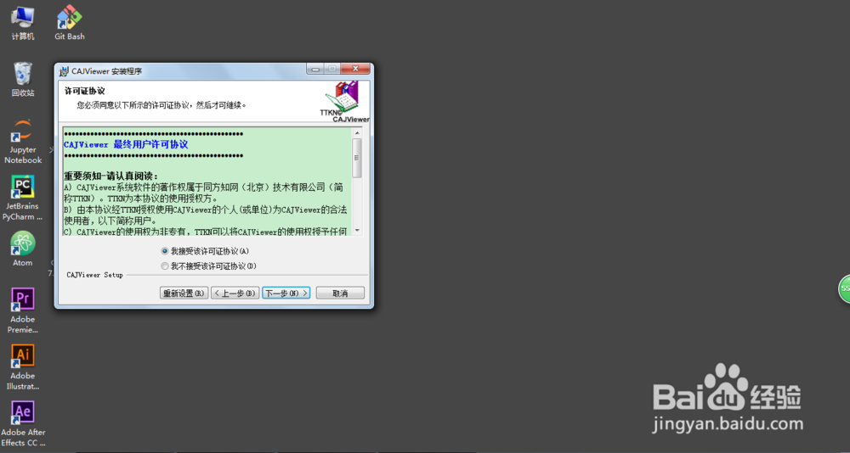Image resolution: width=850 pixels, height=453 pixels.
Task: Click the TTKN CAJViewer books logo
Action: (x=345, y=102)
